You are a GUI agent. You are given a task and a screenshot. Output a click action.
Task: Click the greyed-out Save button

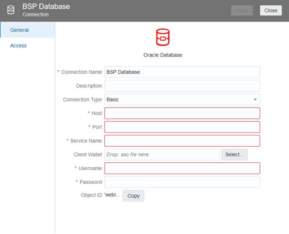coord(242,10)
